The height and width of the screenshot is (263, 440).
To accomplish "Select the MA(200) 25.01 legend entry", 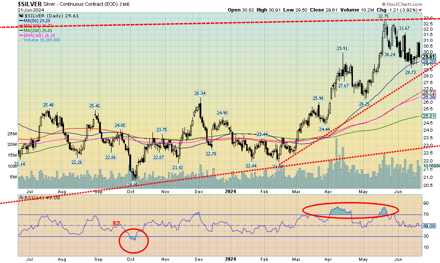I will point(35,31).
